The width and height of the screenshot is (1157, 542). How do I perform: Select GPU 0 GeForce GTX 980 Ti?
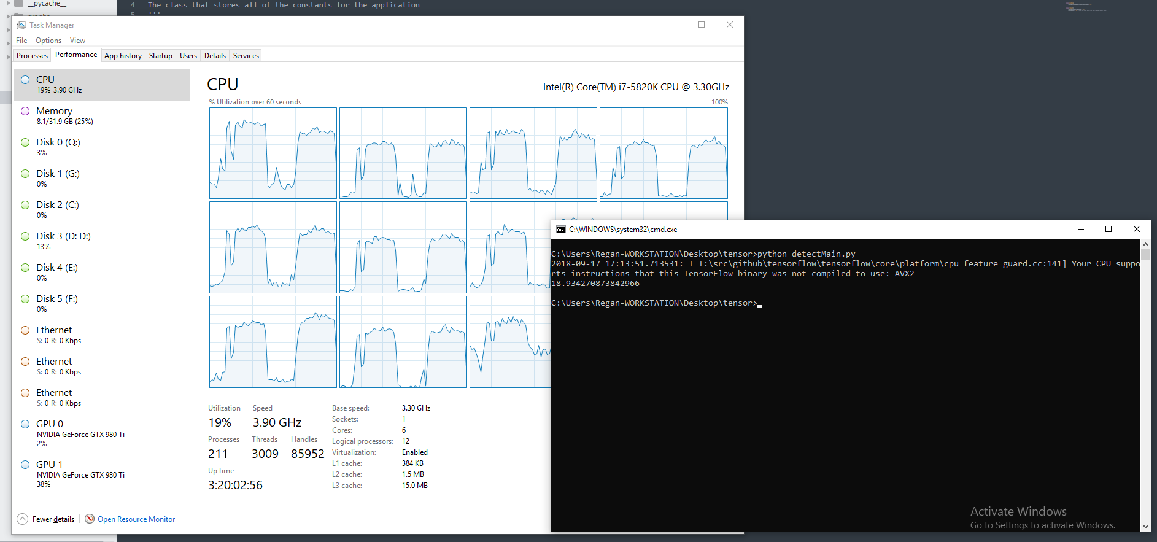point(102,434)
